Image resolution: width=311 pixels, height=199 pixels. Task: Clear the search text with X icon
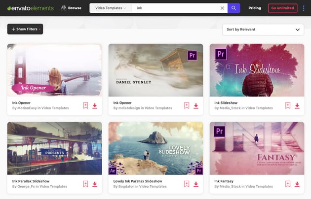pos(222,8)
